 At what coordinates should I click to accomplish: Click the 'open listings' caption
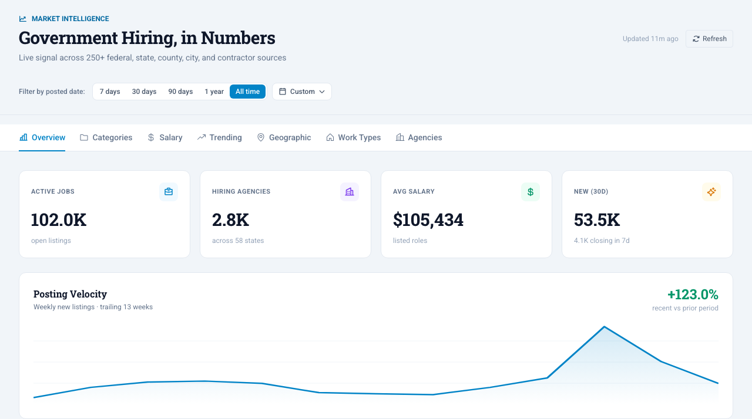coord(51,241)
